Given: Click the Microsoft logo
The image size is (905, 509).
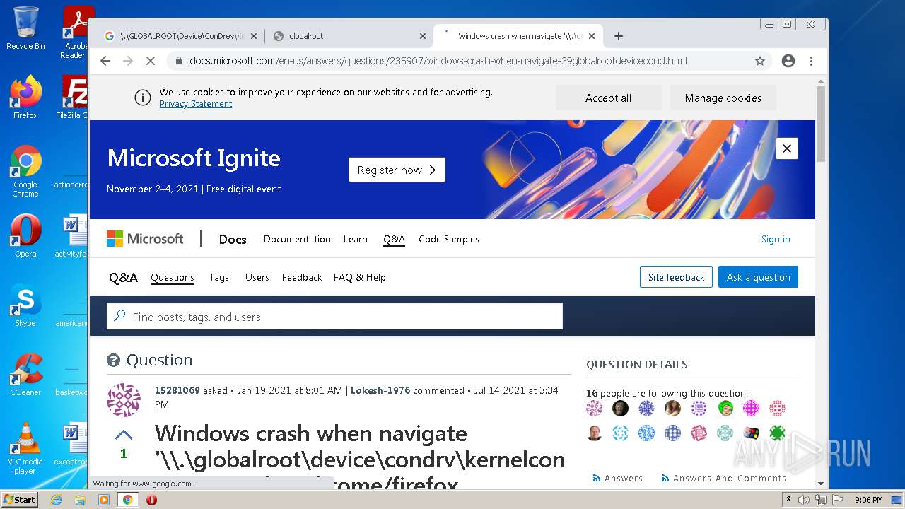Looking at the screenshot, I should pos(145,239).
